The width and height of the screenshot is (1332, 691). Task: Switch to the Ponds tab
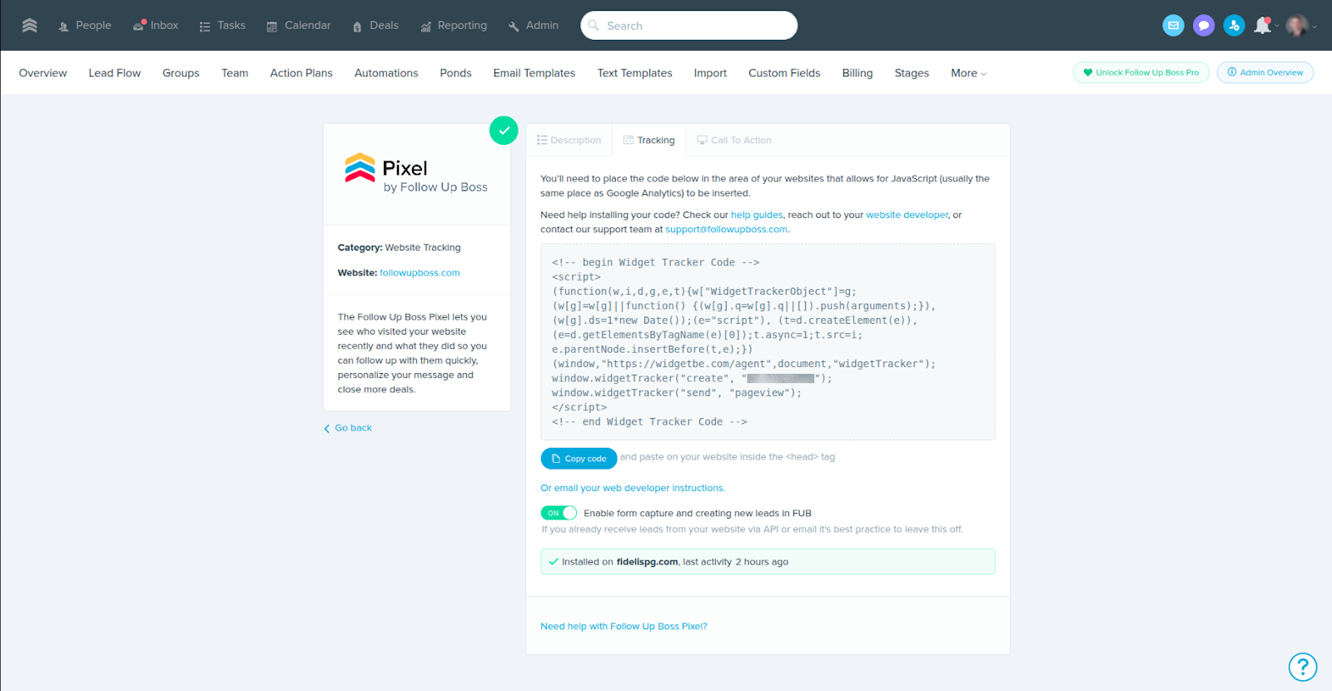pos(455,73)
